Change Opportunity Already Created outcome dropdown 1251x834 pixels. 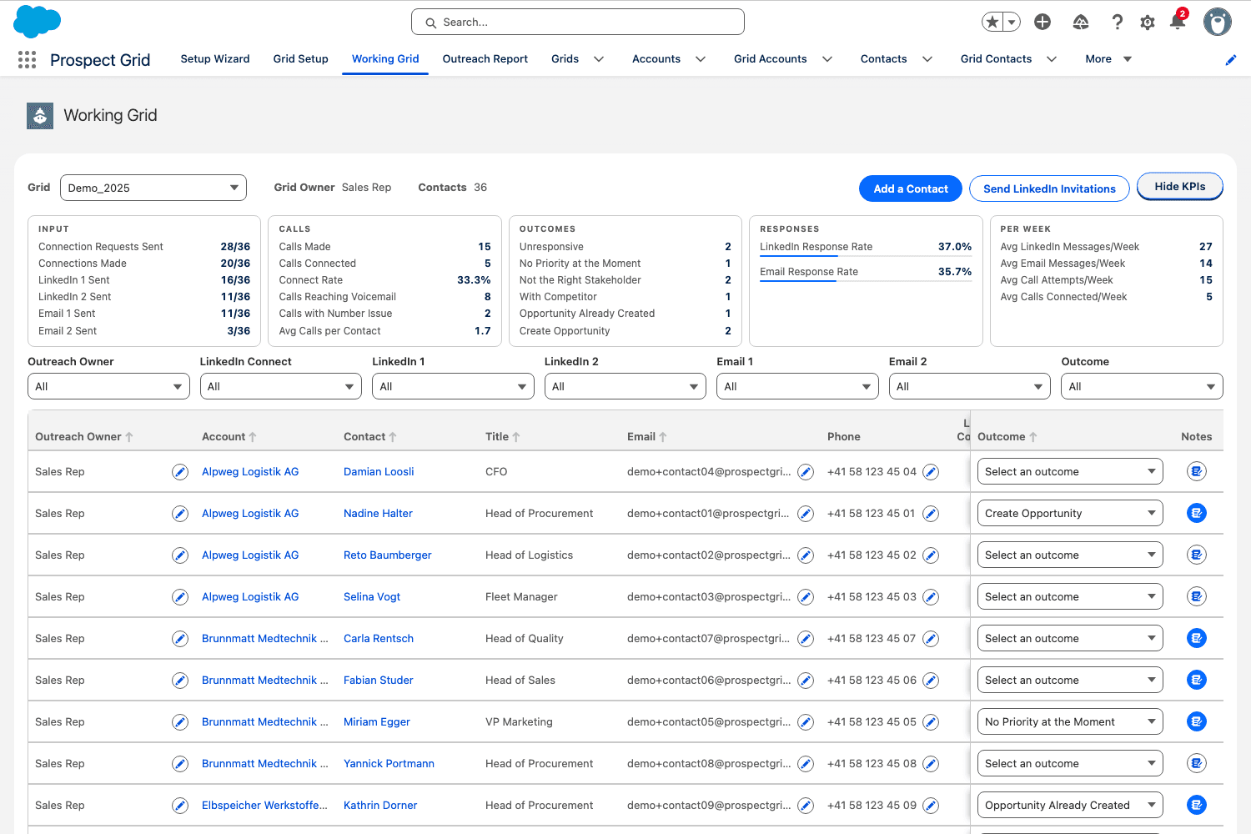pyautogui.click(x=1070, y=805)
